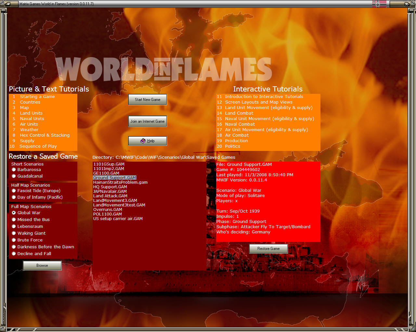
Task: Choose Fascist Tide (Europe) scenario
Action: 36,191
